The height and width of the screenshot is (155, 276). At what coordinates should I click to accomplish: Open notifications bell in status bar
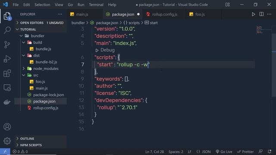269,152
